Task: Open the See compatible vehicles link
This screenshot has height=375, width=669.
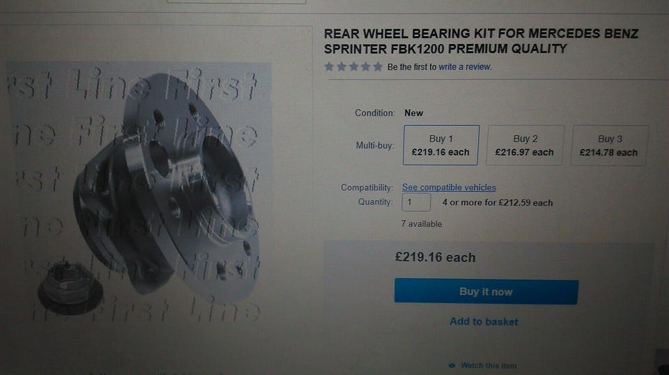Action: (x=449, y=187)
